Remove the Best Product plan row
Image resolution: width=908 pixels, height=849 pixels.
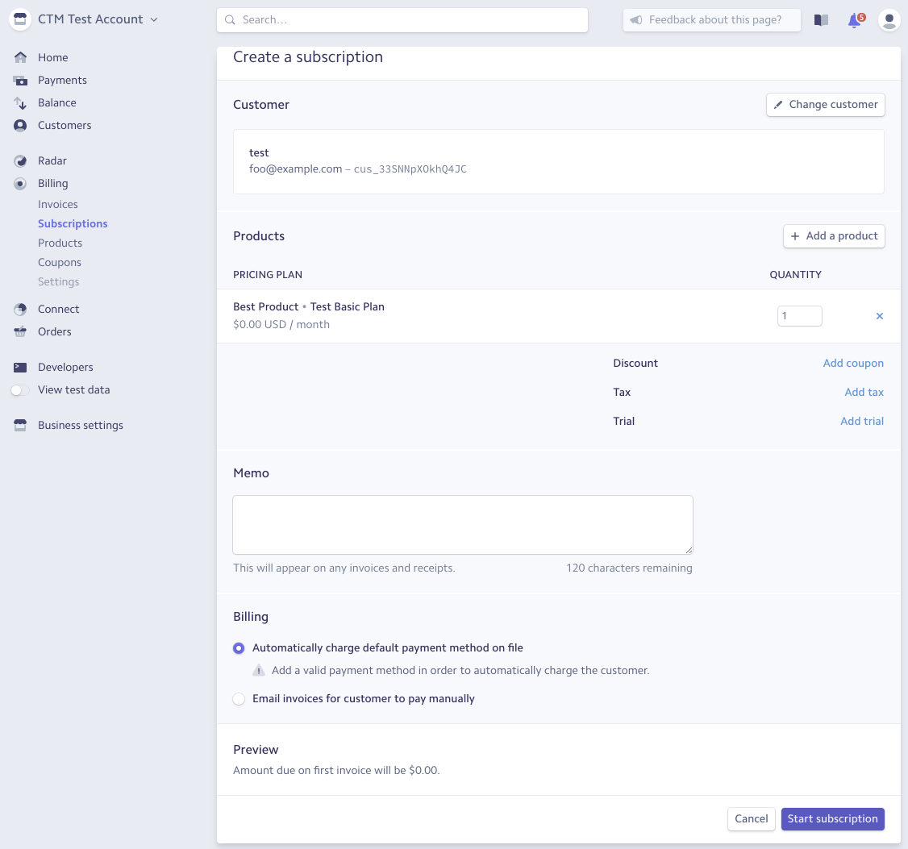[x=879, y=316]
